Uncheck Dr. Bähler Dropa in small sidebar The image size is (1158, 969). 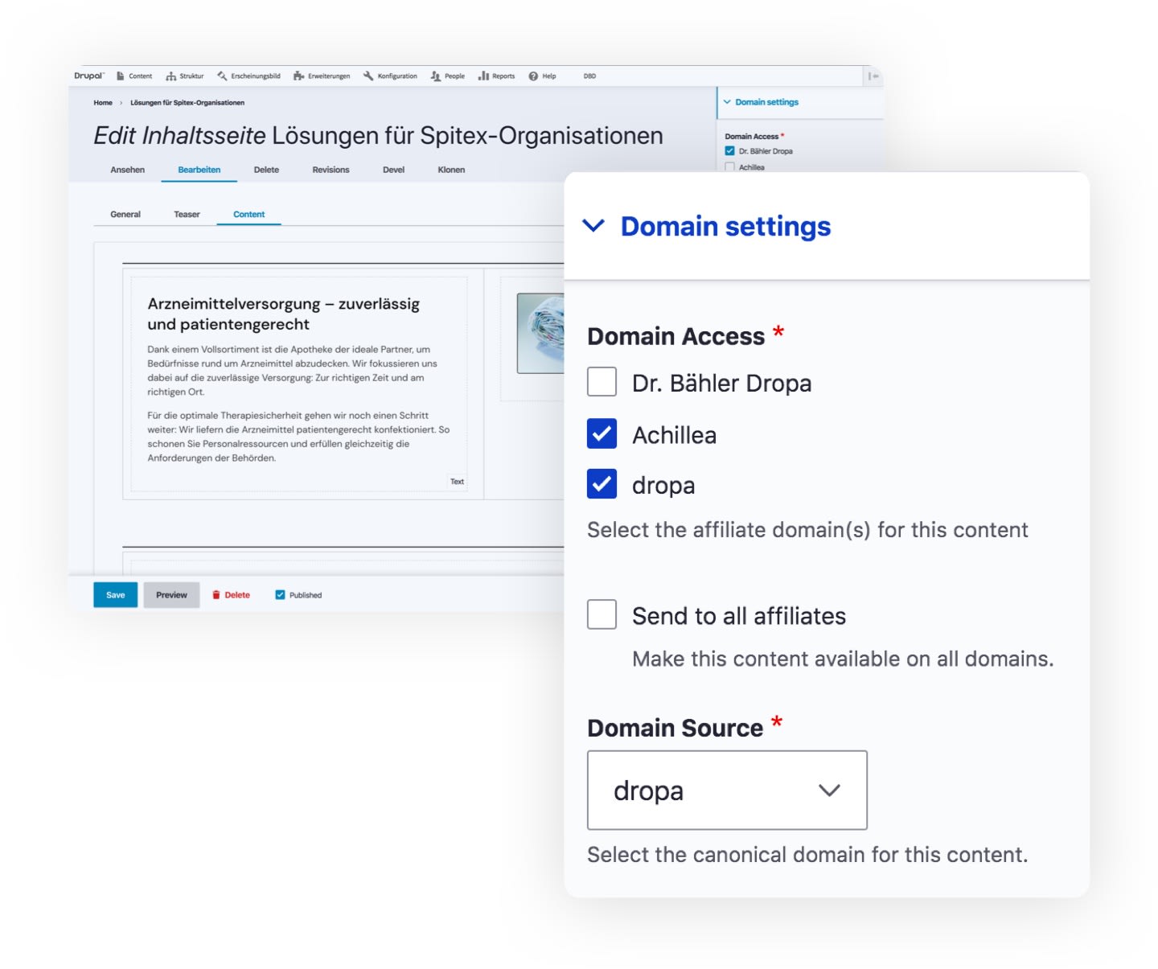pyautogui.click(x=729, y=151)
